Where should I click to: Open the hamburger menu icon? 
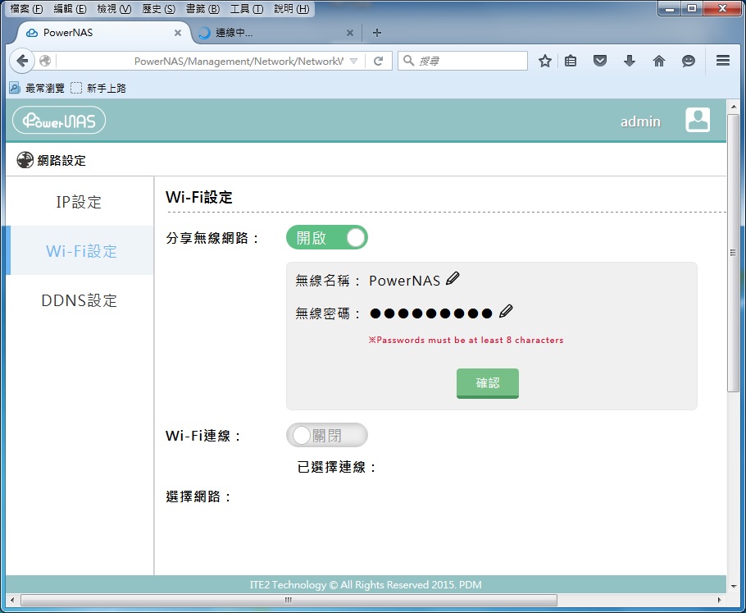723,61
